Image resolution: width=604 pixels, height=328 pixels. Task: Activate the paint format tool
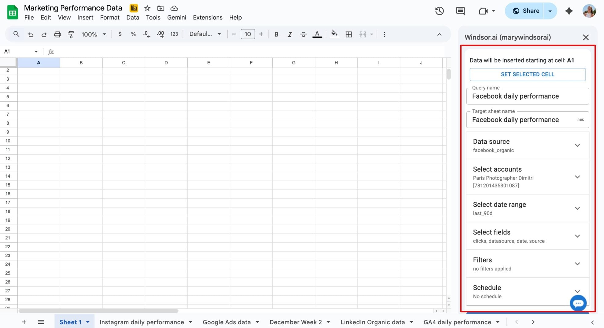71,34
